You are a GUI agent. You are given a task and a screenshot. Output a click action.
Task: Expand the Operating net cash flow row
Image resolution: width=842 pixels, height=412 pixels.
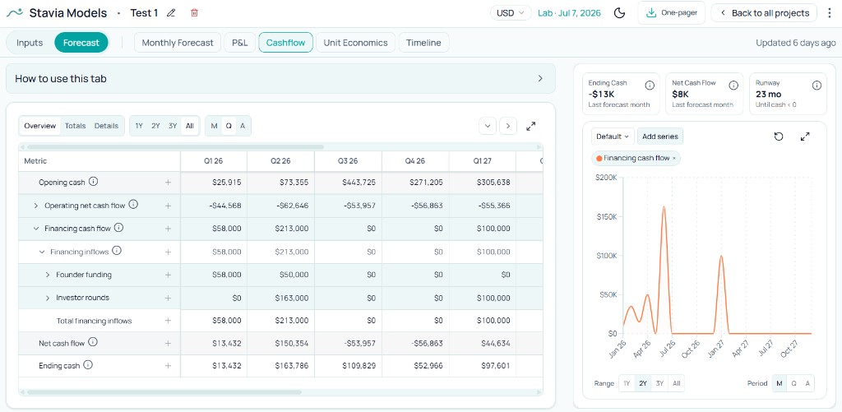point(36,206)
